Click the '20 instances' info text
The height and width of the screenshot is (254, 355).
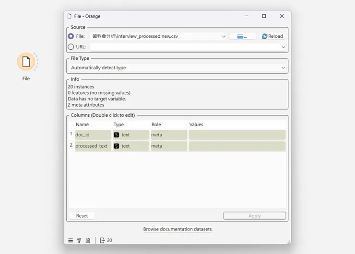(81, 87)
